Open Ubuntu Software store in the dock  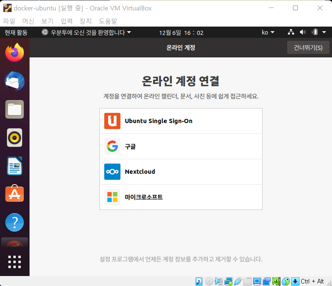coord(15,193)
